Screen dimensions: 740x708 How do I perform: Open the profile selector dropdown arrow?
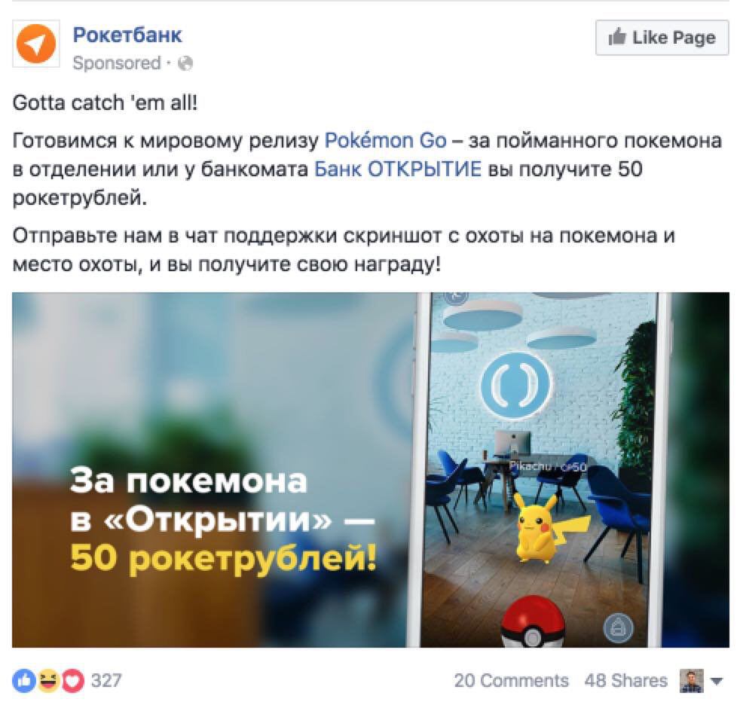tap(717, 681)
